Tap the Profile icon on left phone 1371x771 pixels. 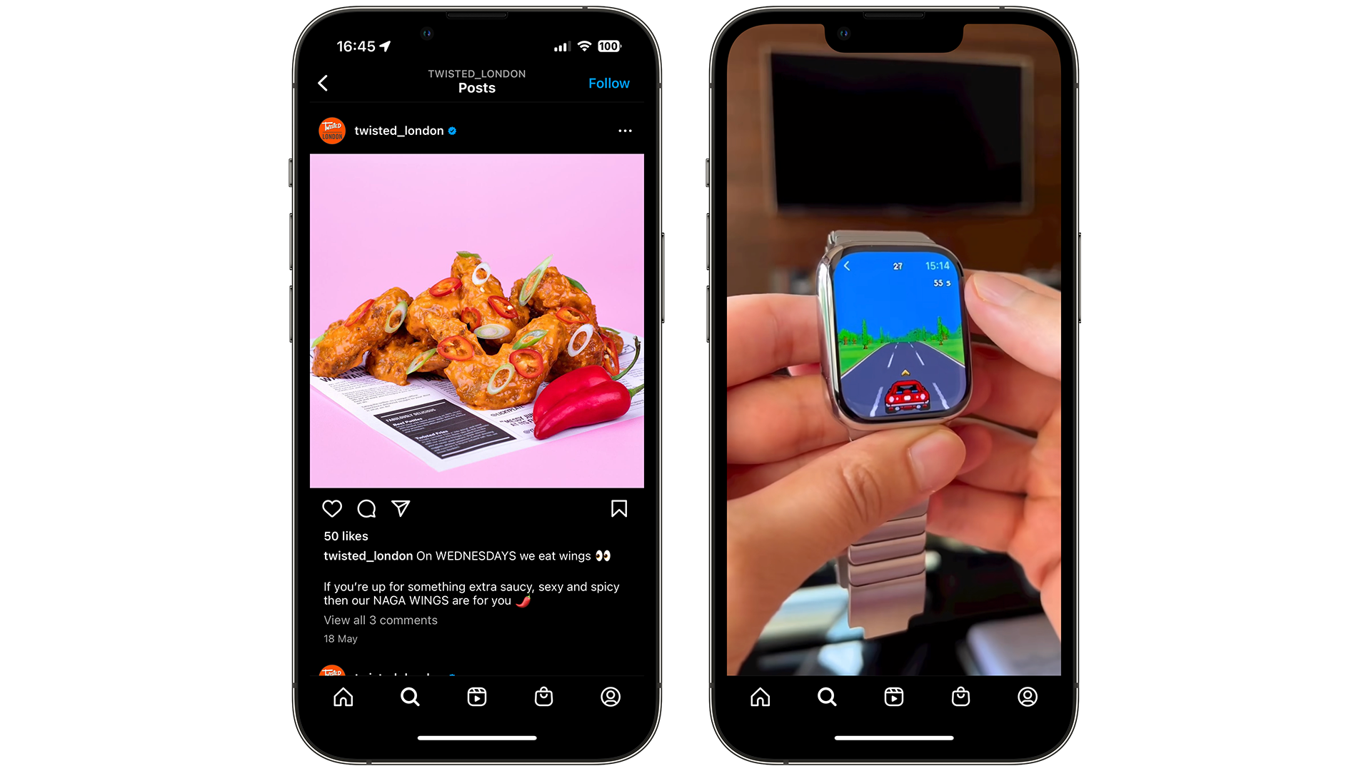pos(612,697)
